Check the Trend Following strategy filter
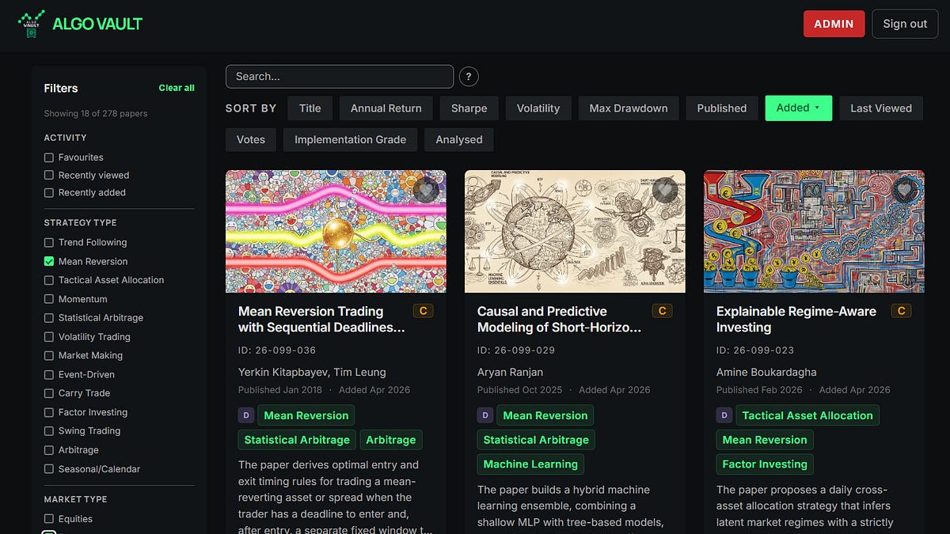950x534 pixels. (x=49, y=242)
